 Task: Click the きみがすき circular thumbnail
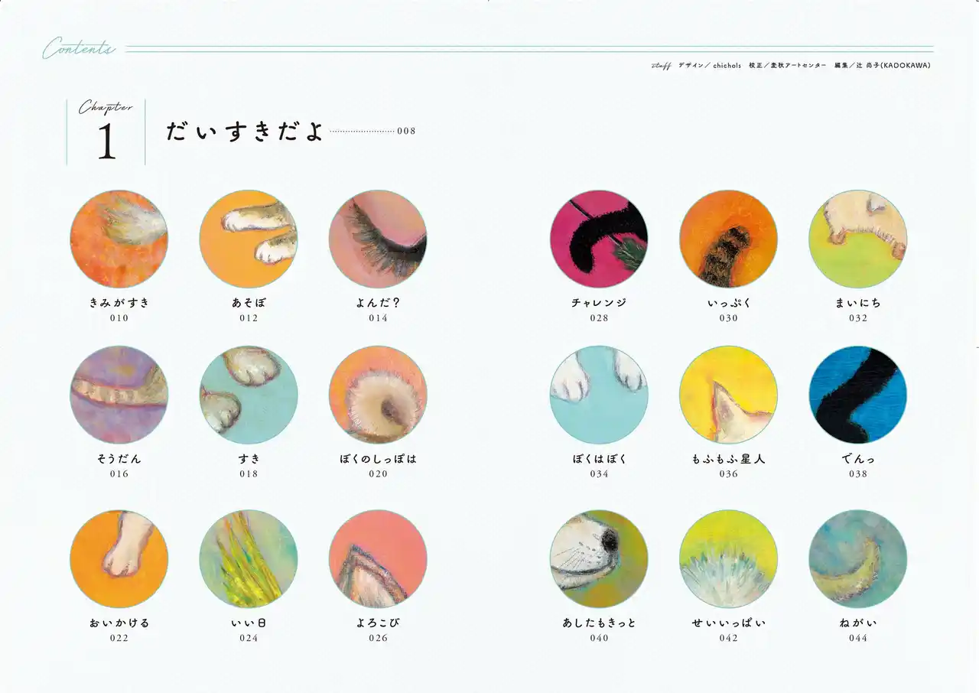tap(119, 239)
